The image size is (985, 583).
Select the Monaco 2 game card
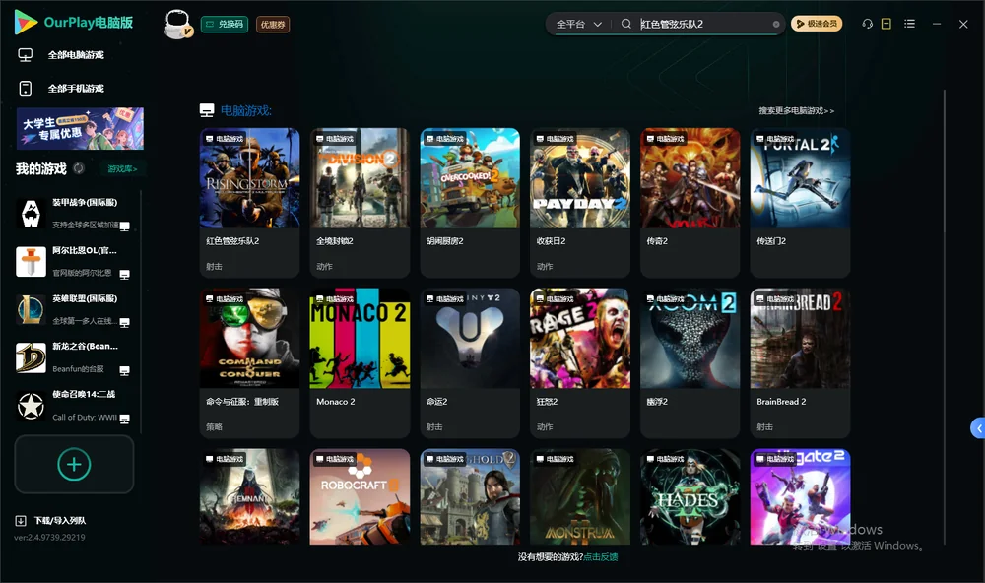[360, 363]
